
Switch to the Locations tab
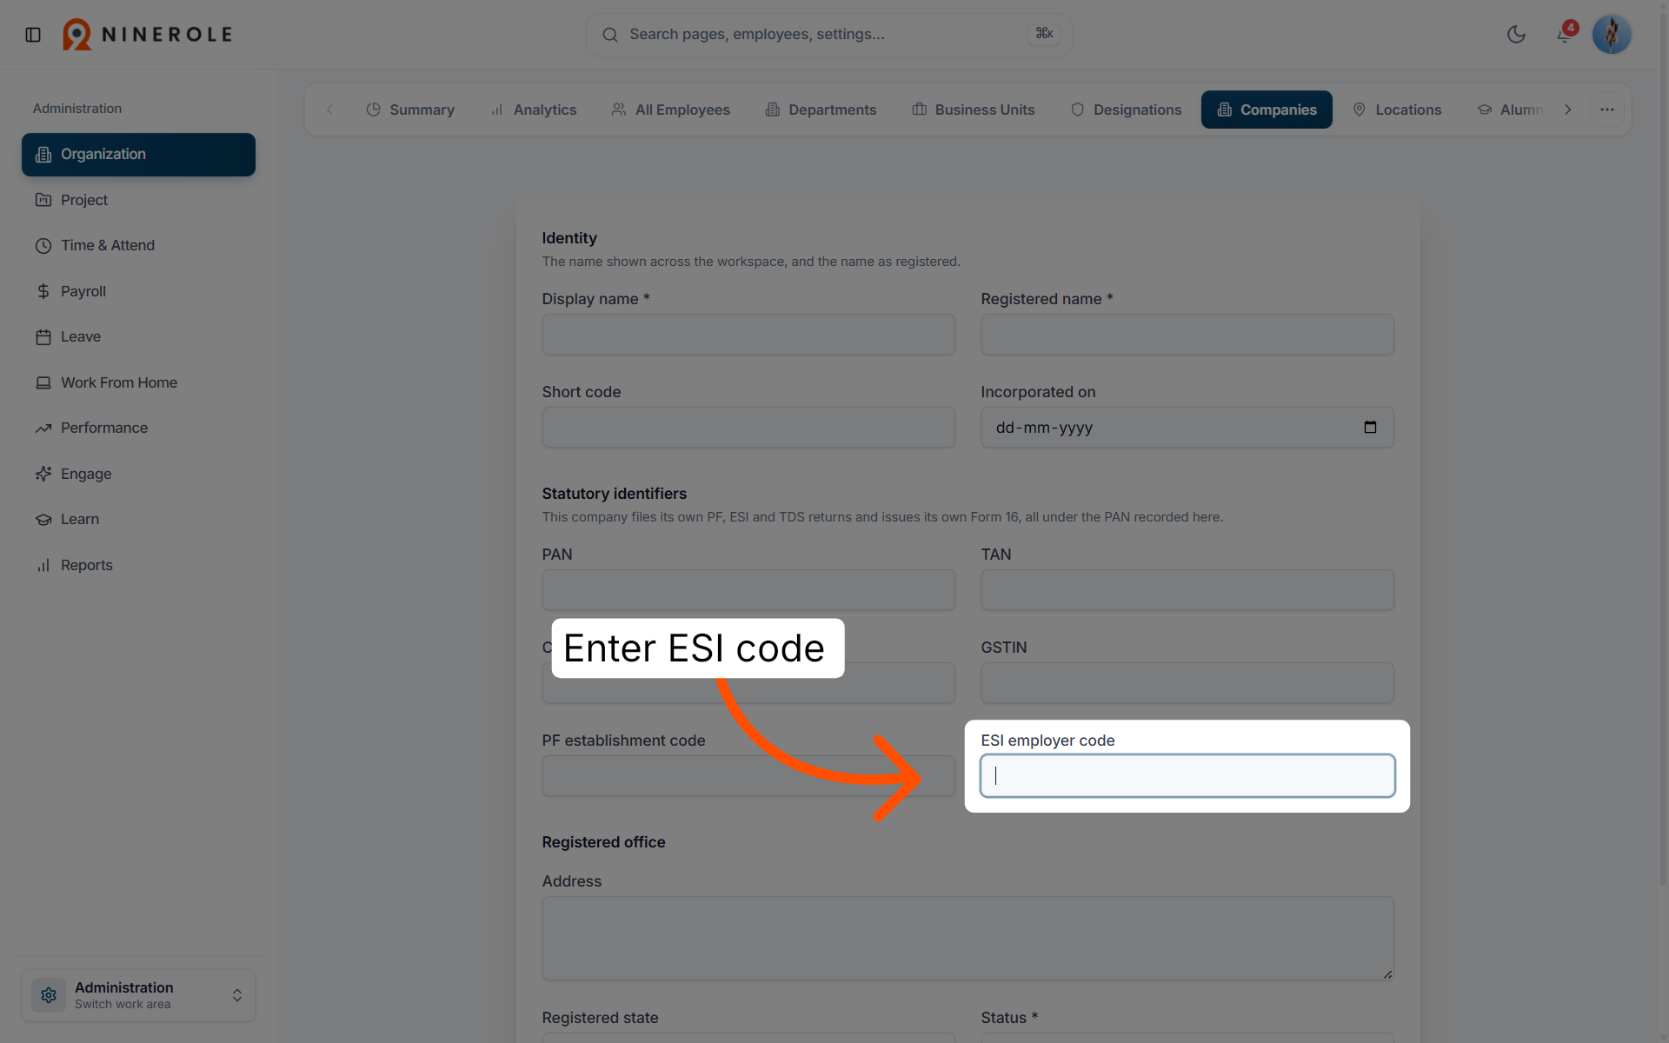tap(1397, 110)
